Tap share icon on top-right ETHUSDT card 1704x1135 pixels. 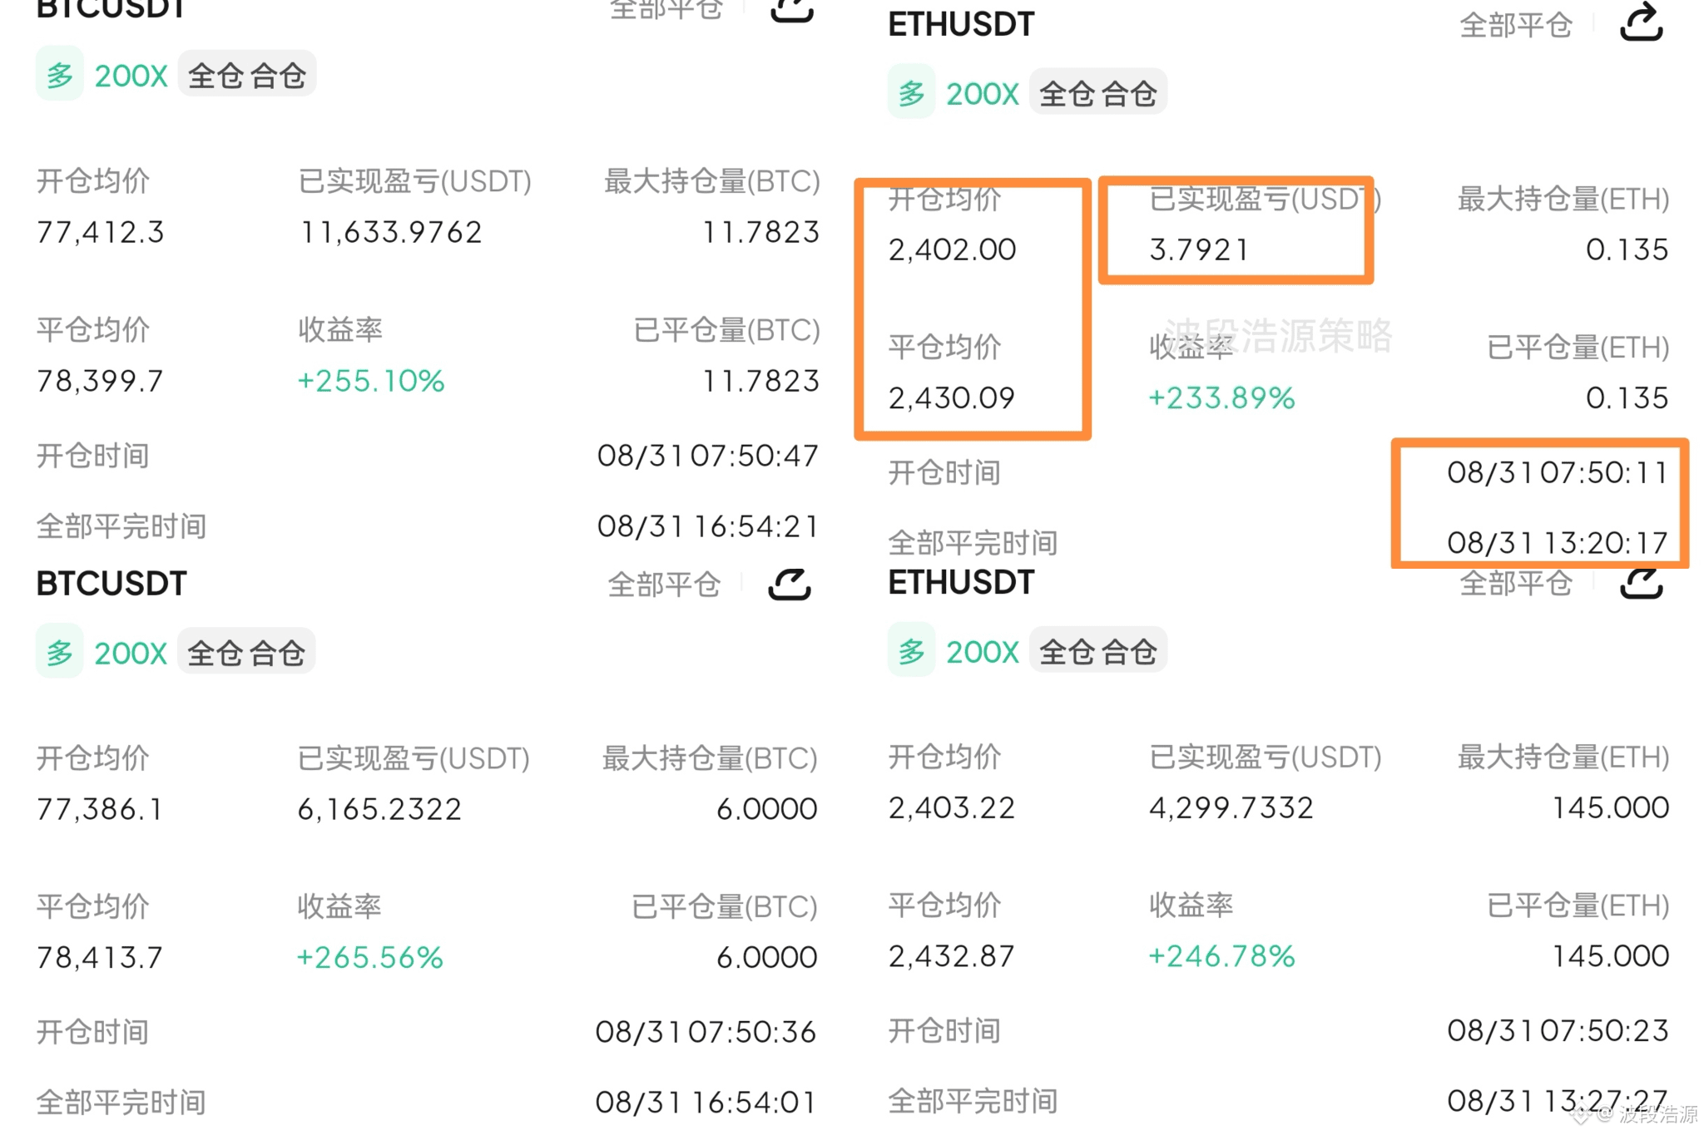pos(1641,23)
